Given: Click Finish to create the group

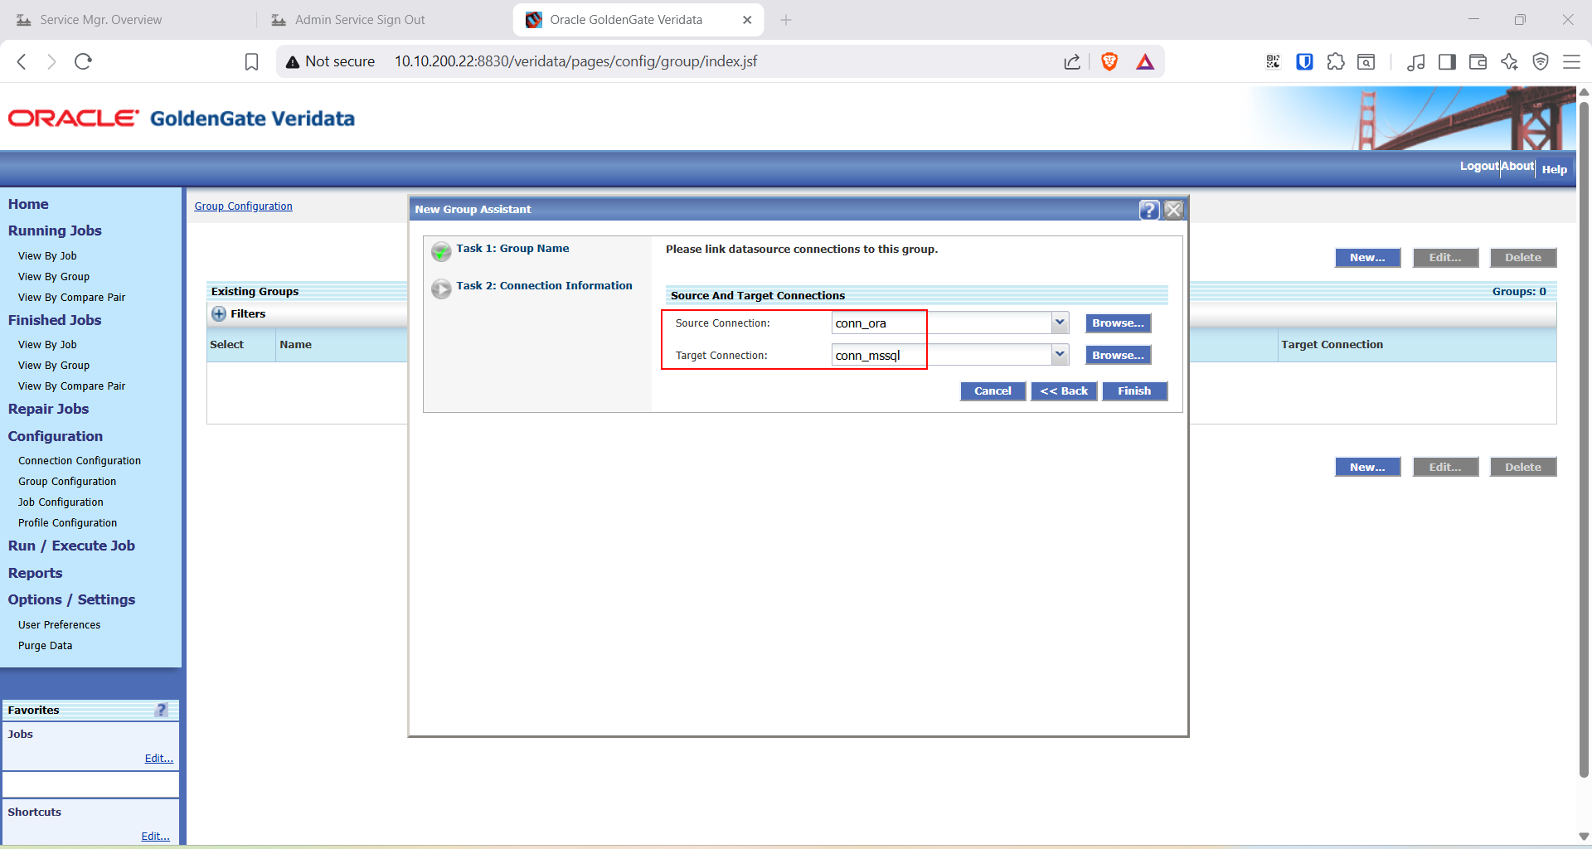Looking at the screenshot, I should (1134, 391).
